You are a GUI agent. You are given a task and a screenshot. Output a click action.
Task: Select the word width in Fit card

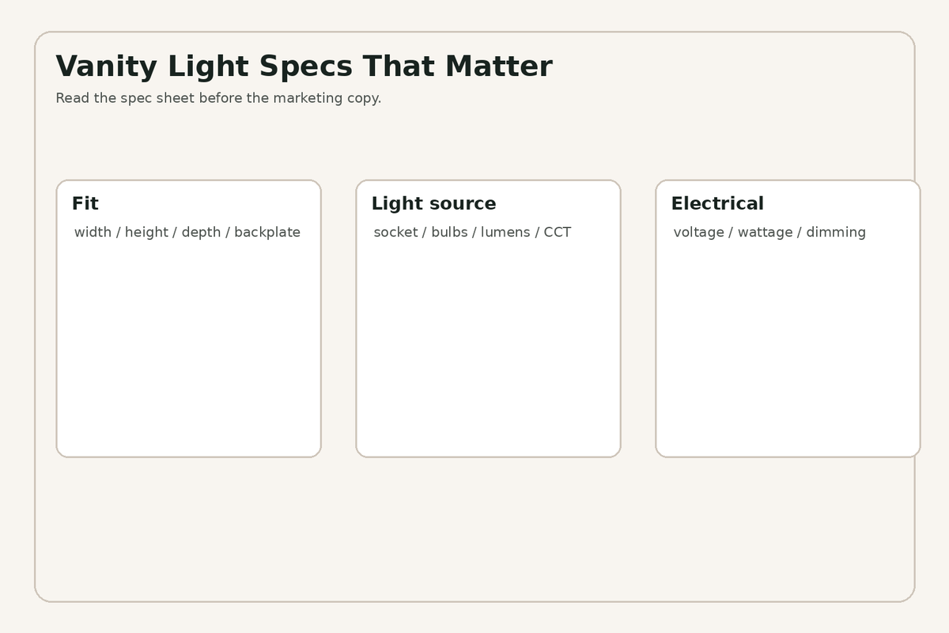93,232
